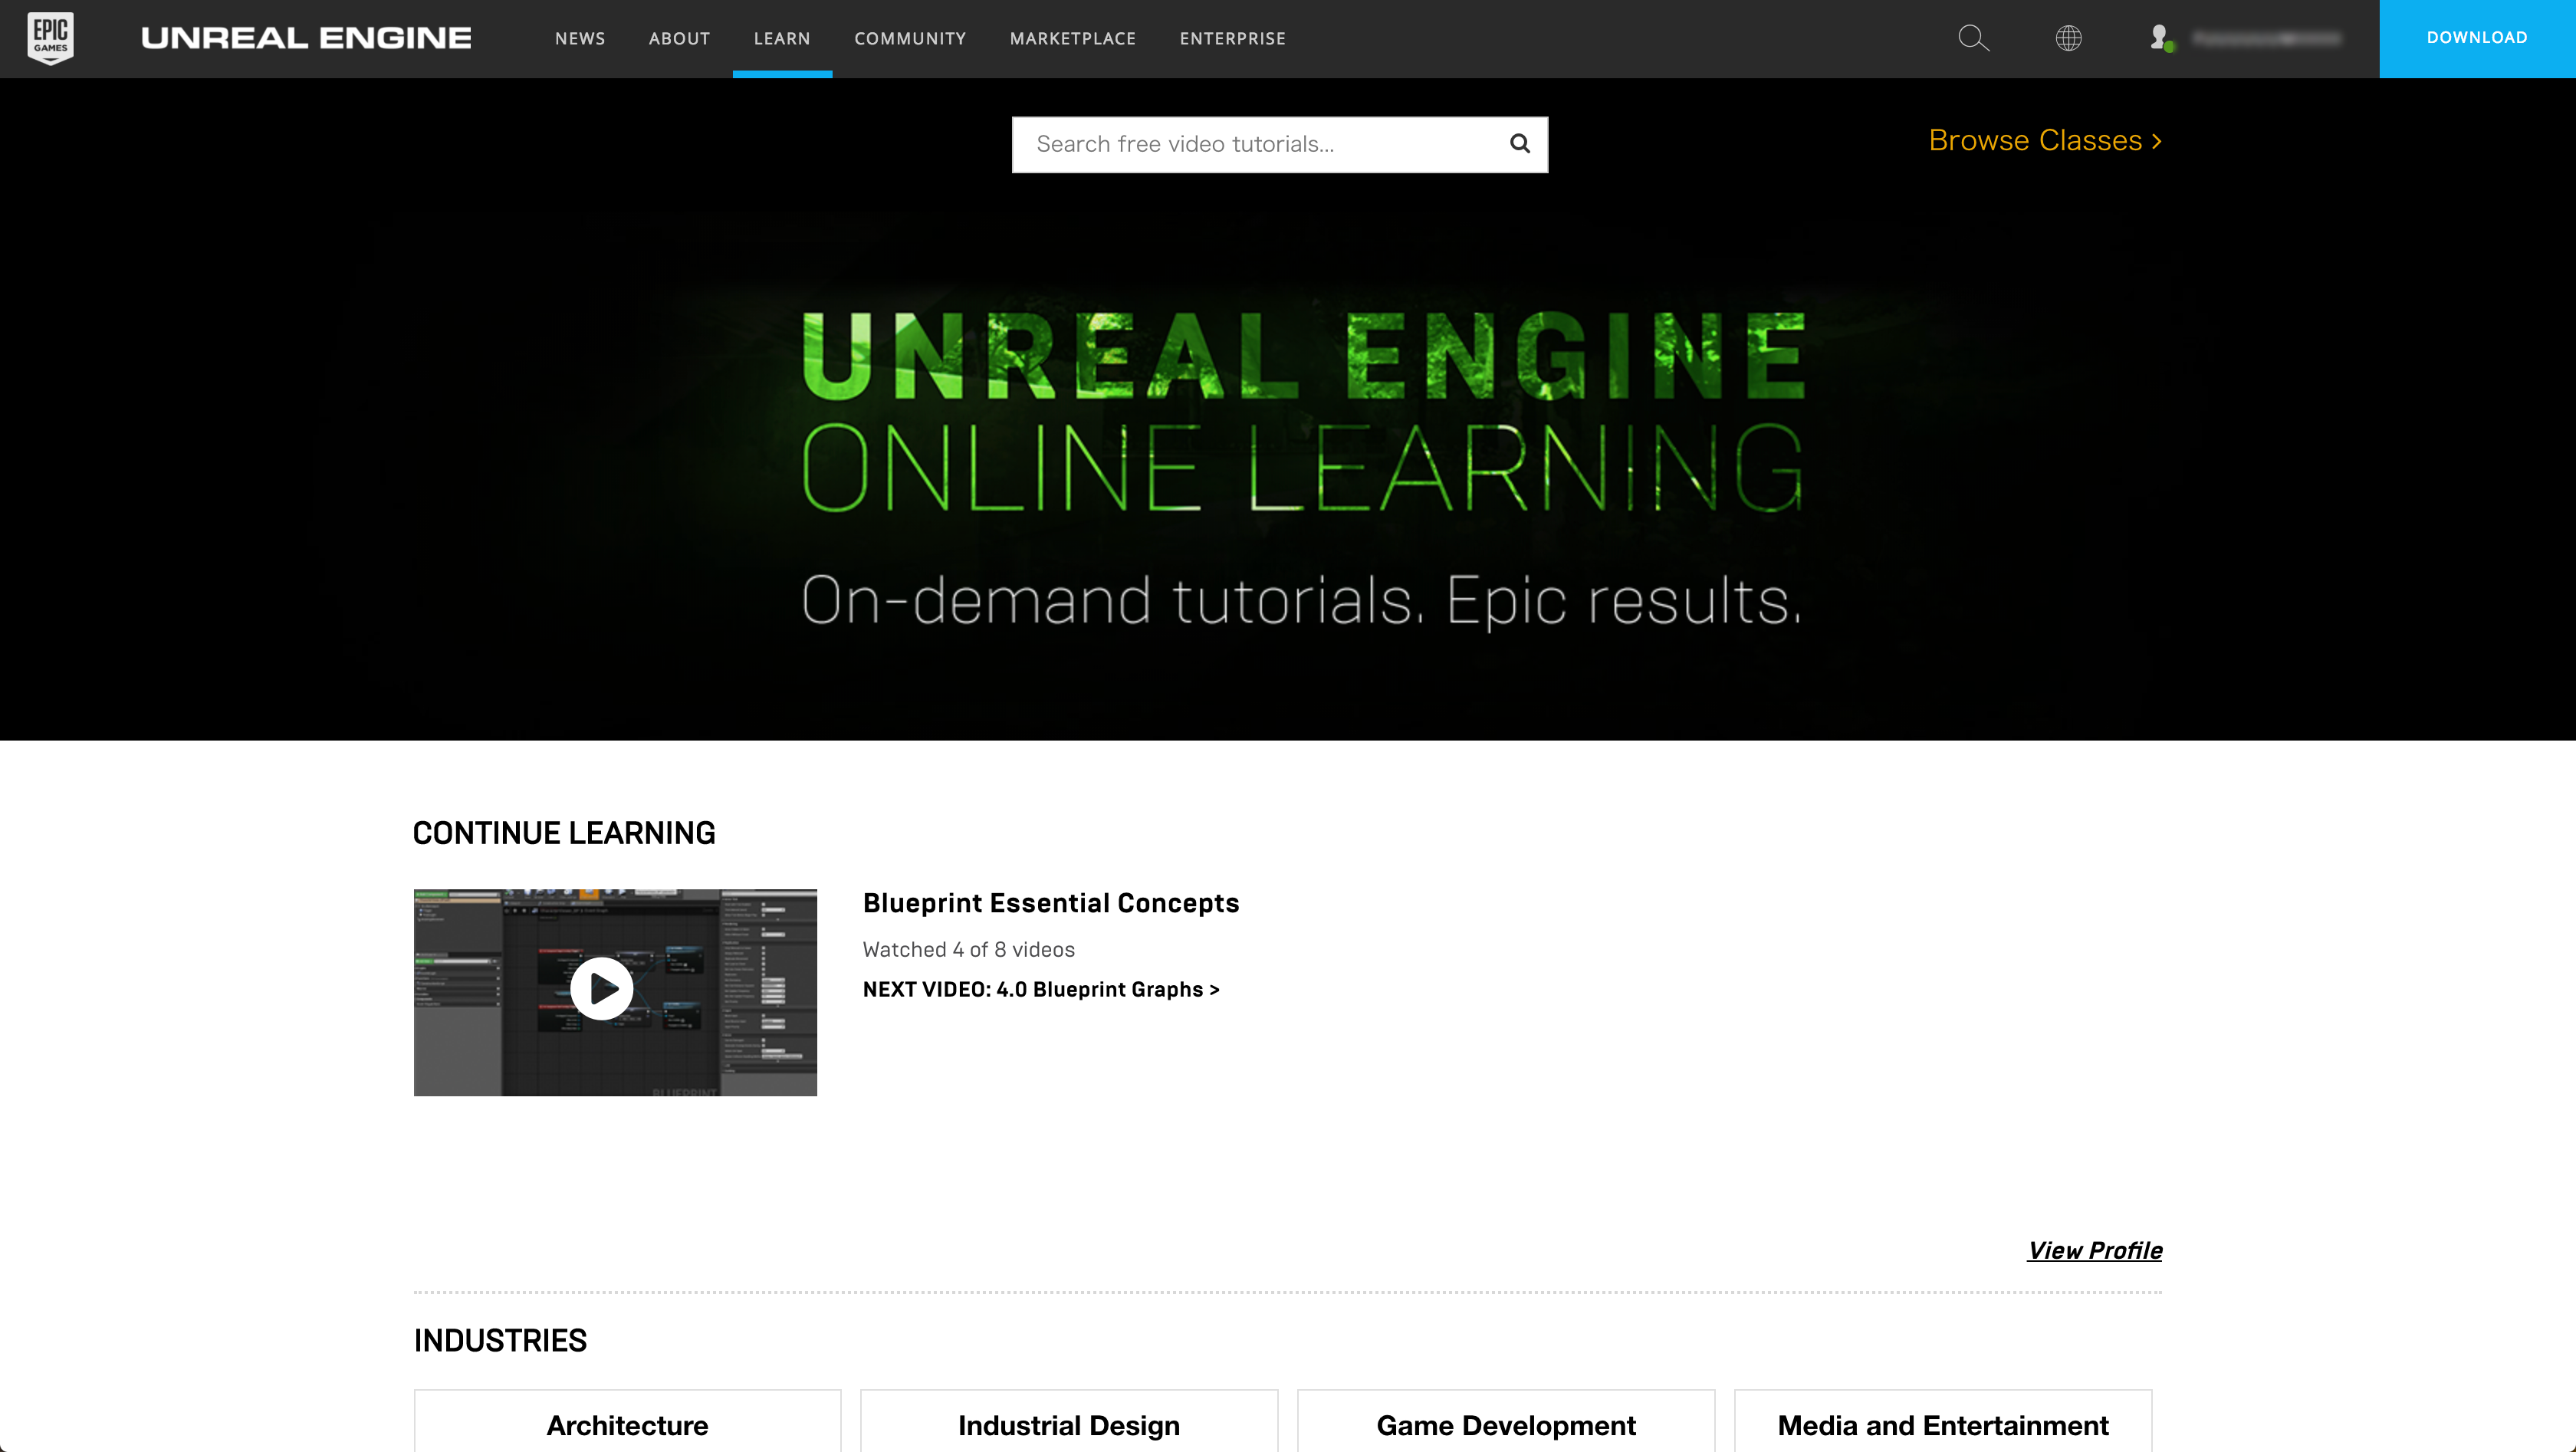2576x1452 pixels.
Task: Click the Epic Games shield logo
Action: pyautogui.click(x=51, y=38)
